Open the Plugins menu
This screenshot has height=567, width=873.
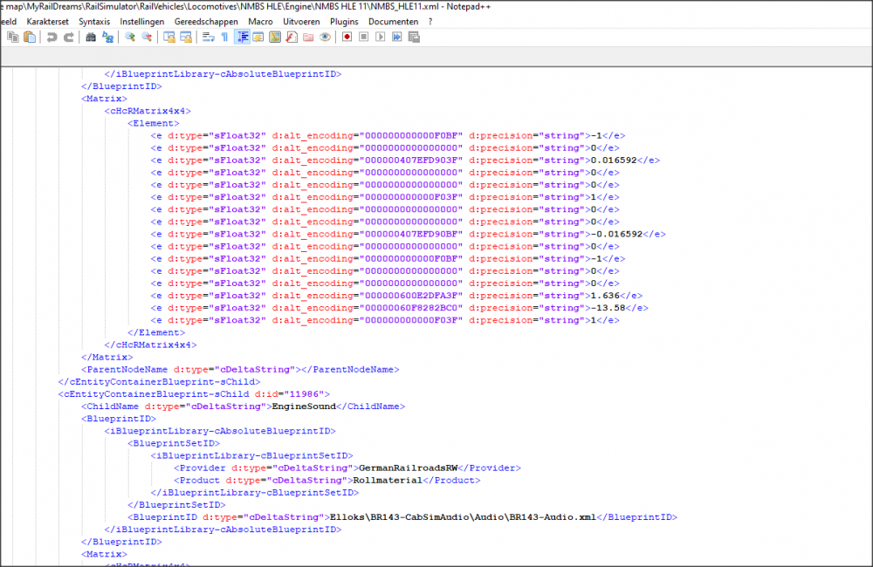pyautogui.click(x=344, y=21)
